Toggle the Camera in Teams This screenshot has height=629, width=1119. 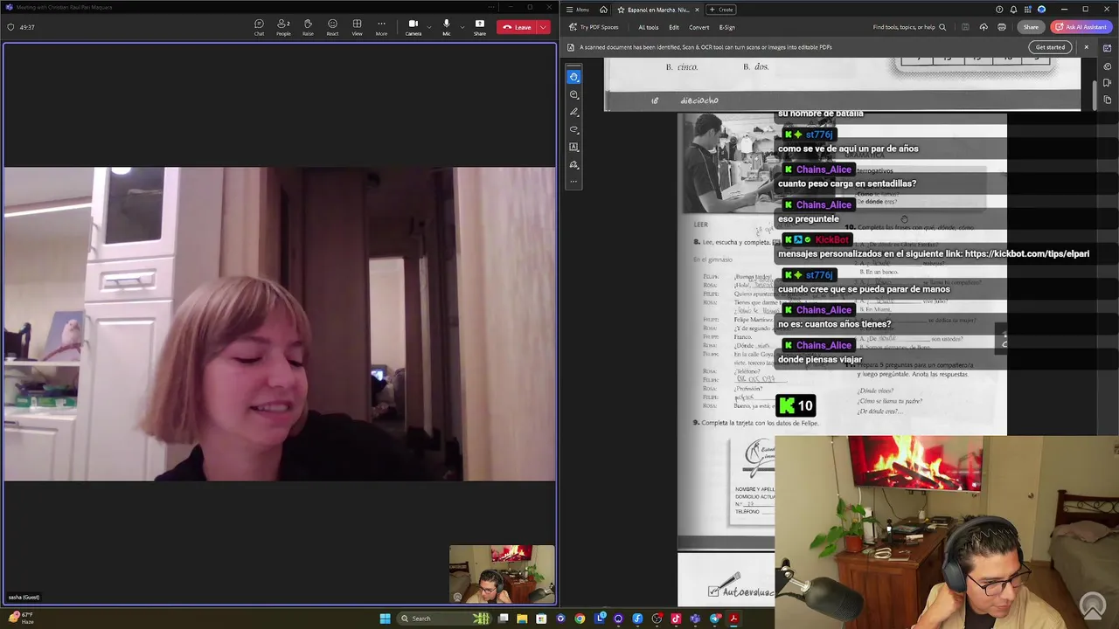[x=414, y=27]
